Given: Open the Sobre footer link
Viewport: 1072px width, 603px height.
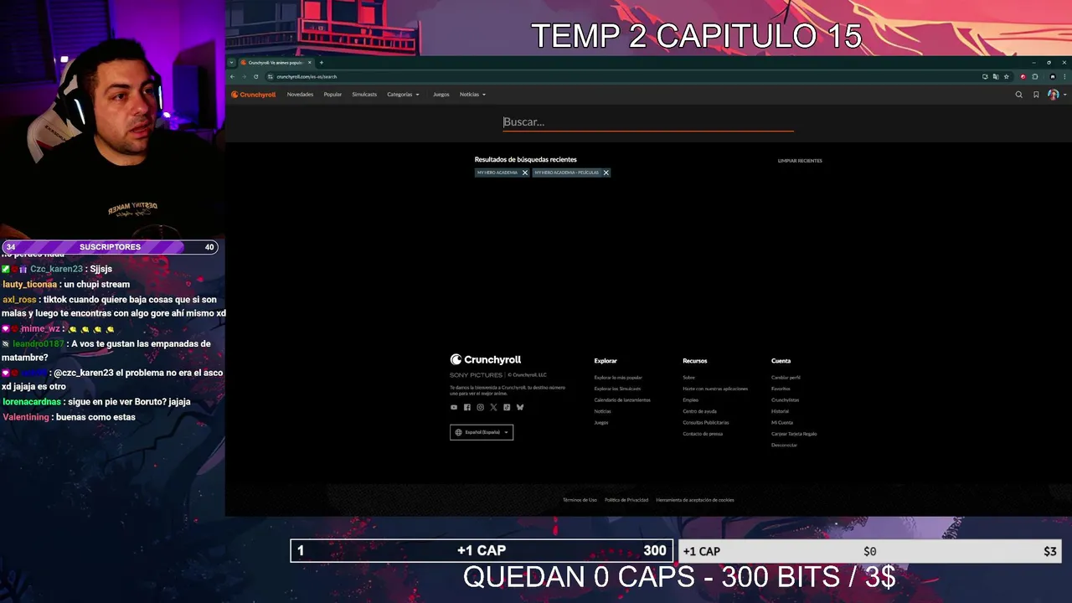Looking at the screenshot, I should point(688,378).
